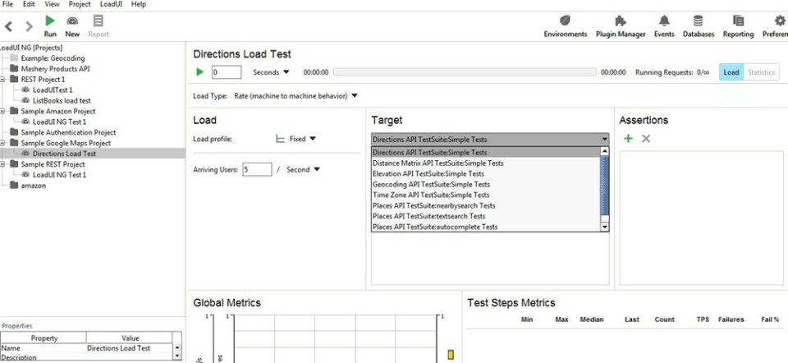The width and height of the screenshot is (788, 363).
Task: Click the New load test icon
Action: click(72, 21)
